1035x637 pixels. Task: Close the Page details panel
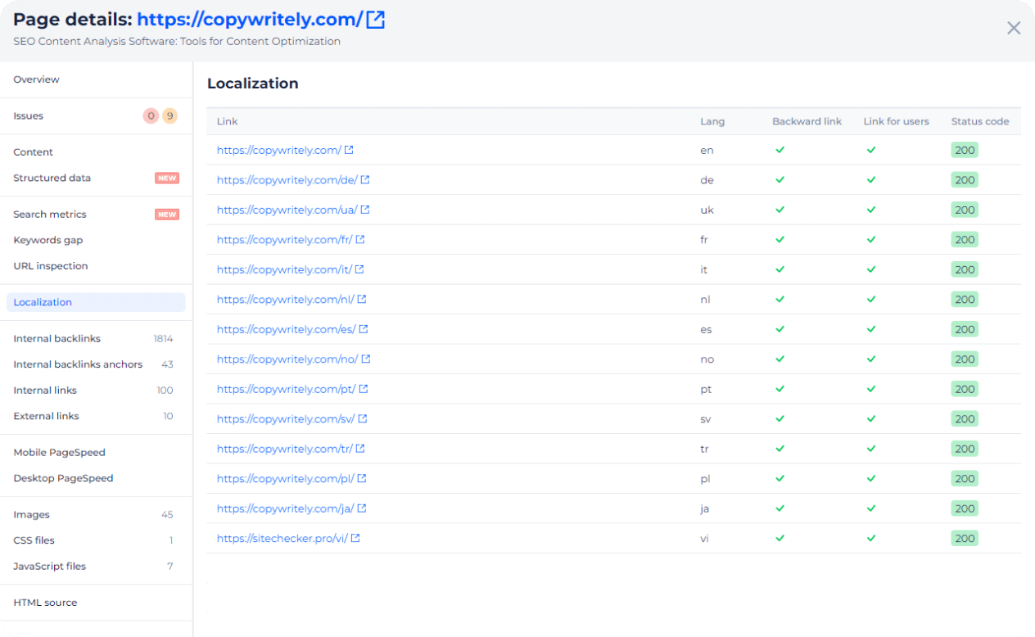[x=1014, y=28]
